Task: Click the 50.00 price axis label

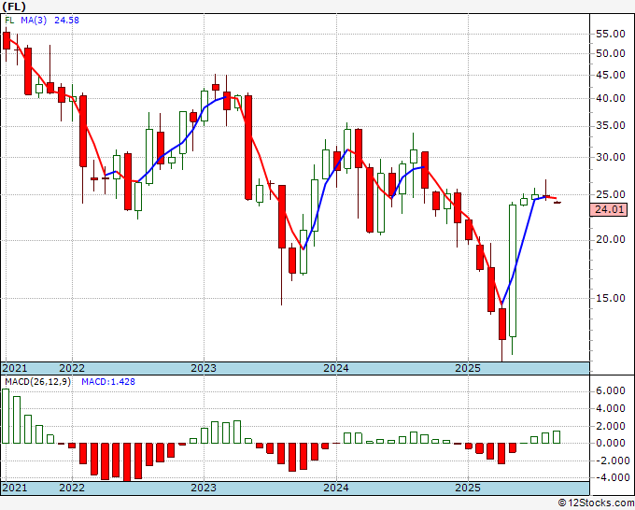Action: point(611,53)
